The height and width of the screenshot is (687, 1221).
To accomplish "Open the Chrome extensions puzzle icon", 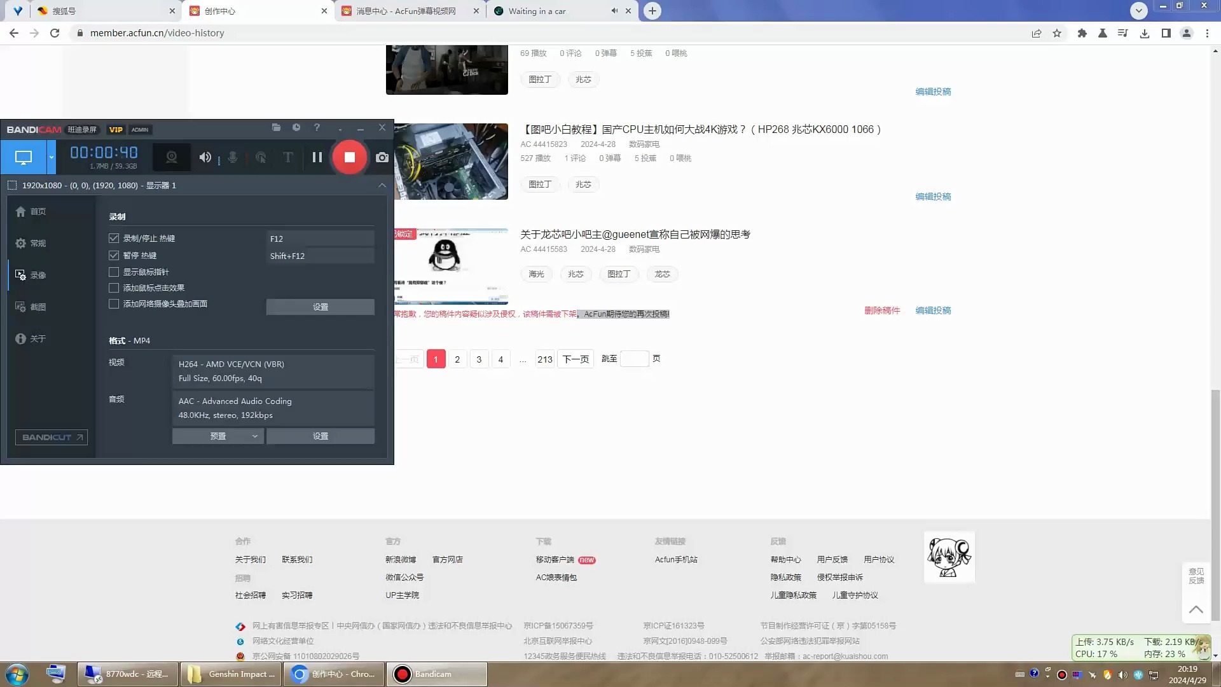I will pyautogui.click(x=1082, y=33).
